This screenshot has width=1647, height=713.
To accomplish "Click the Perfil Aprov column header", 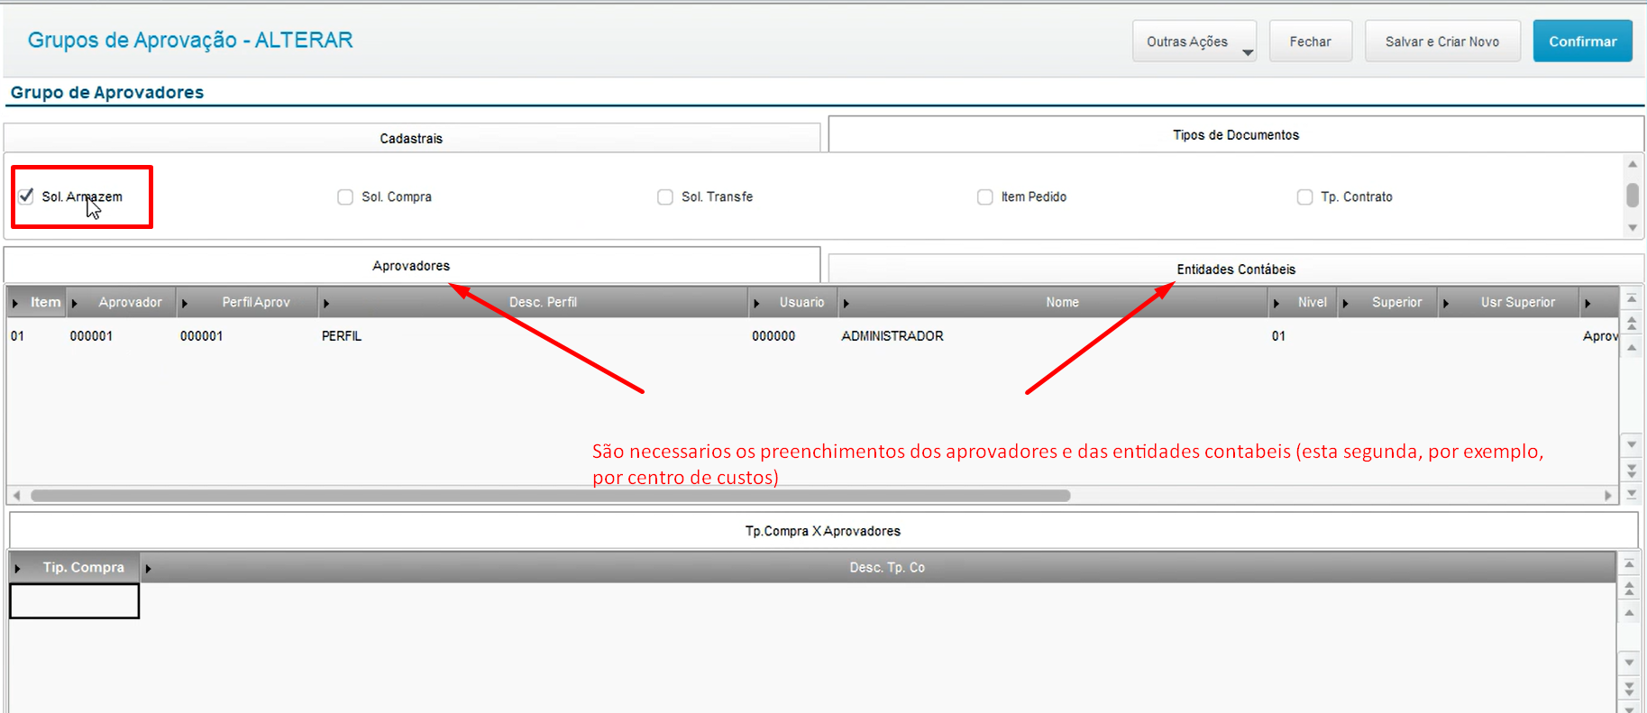I will [248, 302].
